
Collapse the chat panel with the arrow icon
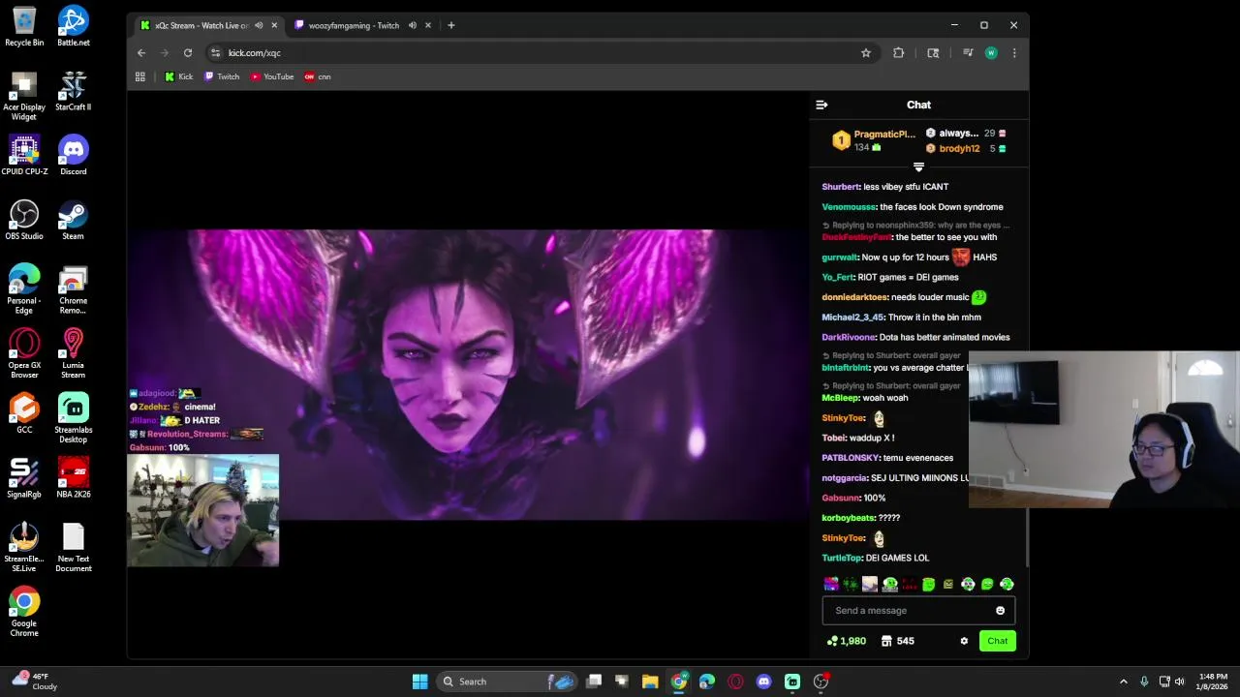click(821, 105)
